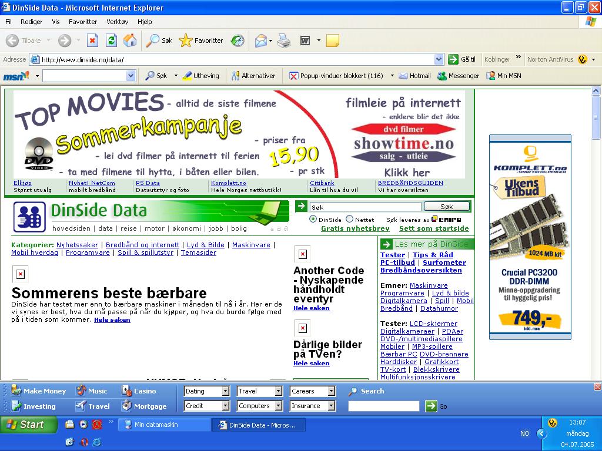Click the scrollbar up arrow
Viewport: 602px width, 451px height.
coord(596,91)
